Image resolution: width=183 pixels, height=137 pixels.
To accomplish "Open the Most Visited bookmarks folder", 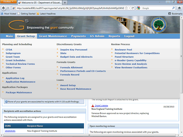I will [x=8, y=14].
